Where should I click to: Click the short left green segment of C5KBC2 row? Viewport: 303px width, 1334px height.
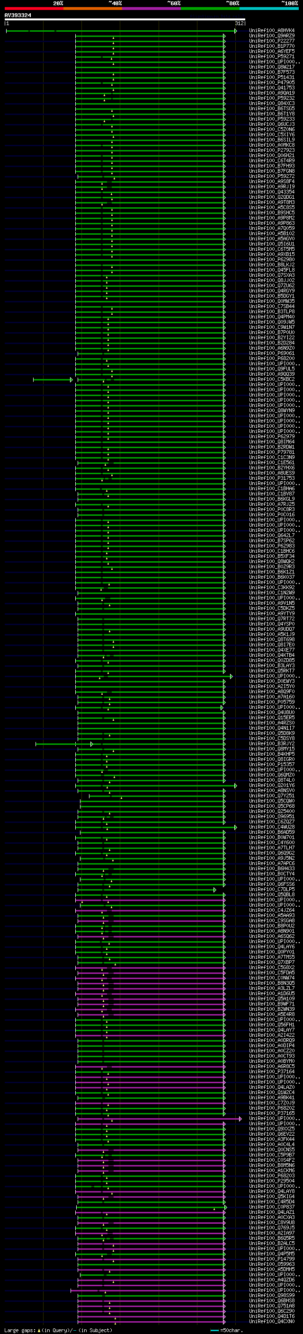[53, 380]
